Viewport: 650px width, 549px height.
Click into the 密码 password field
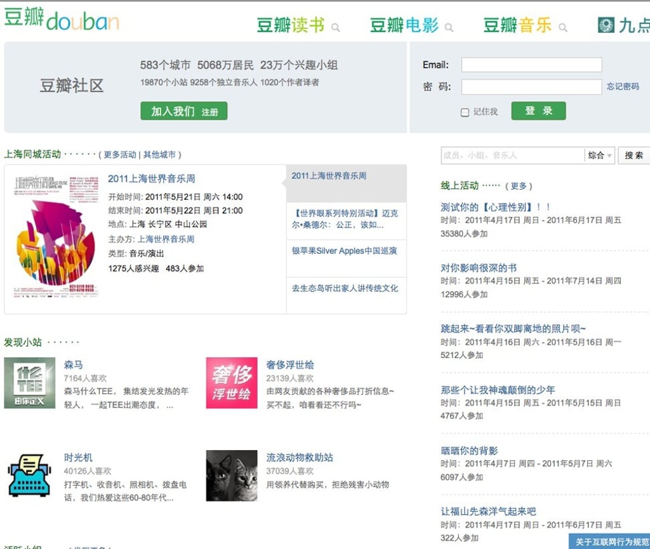point(531,86)
